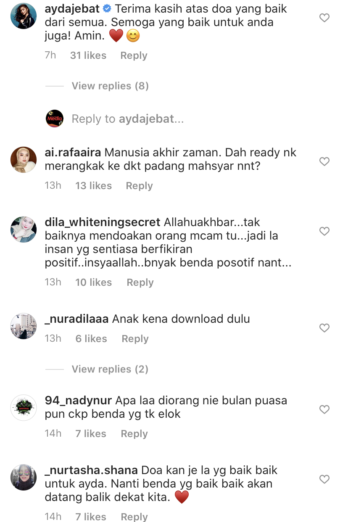Heart the _nuradilaaa comment
This screenshot has width=348, height=522.
324,328
